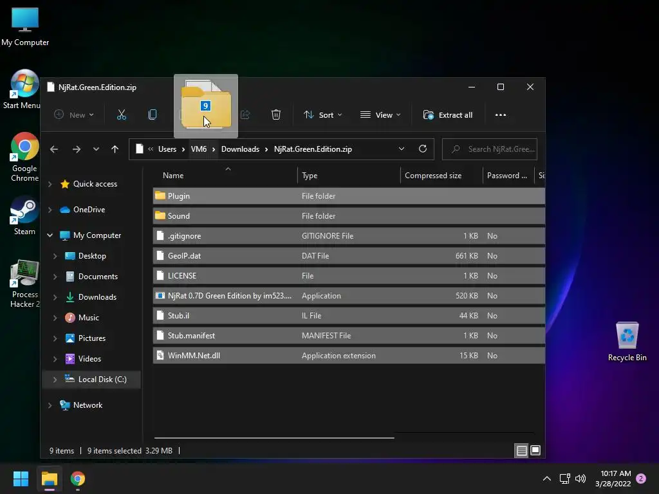Click the Forward navigation arrow
Viewport: 659px width, 494px height.
(x=77, y=149)
